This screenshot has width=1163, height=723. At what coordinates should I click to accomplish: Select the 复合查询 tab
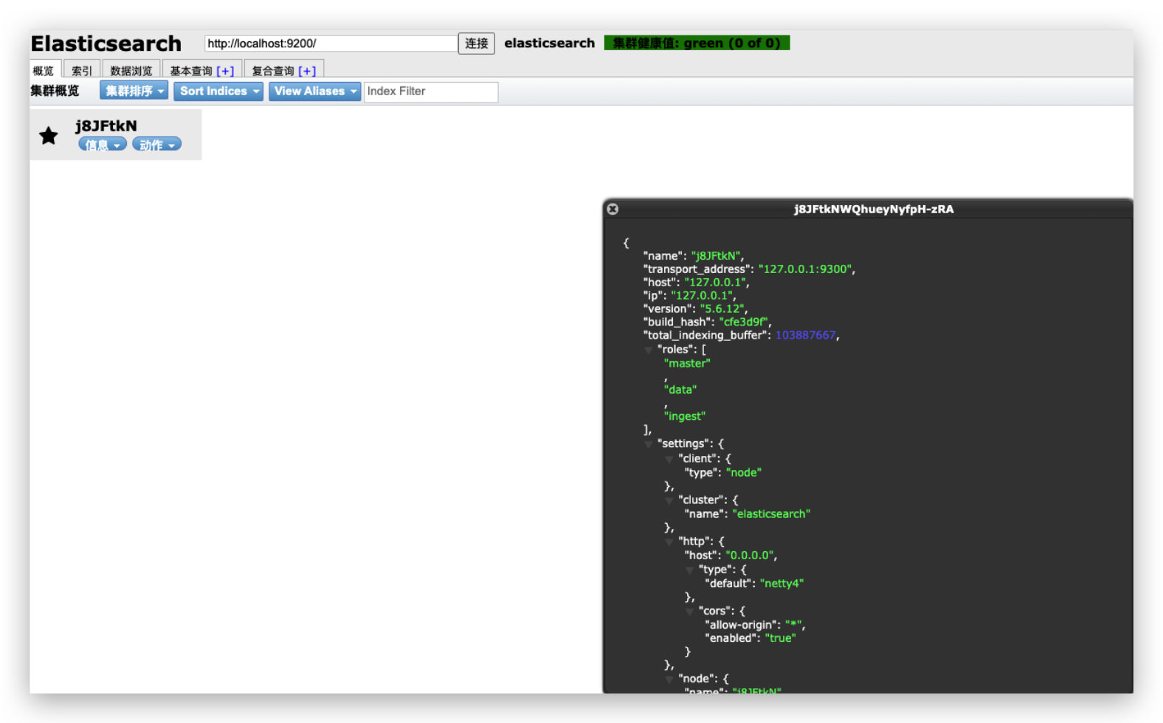coord(273,71)
